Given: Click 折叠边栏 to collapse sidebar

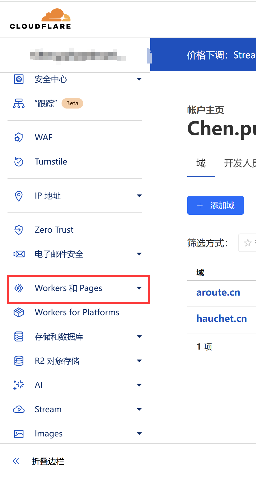Looking at the screenshot, I should (x=48, y=461).
